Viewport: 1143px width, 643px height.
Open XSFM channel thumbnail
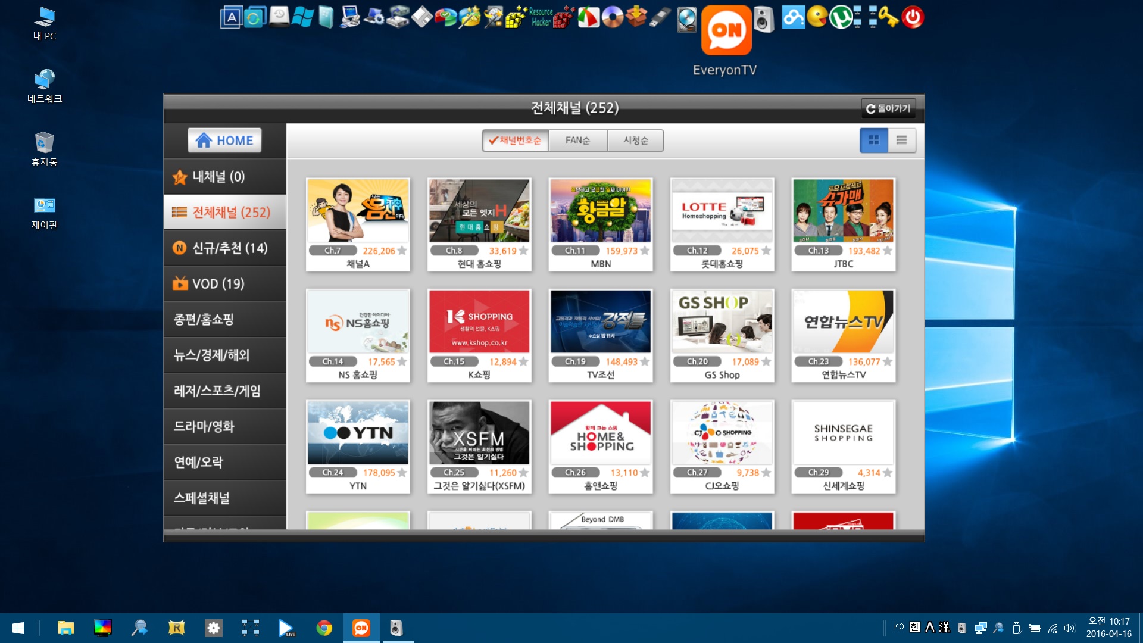(x=479, y=432)
